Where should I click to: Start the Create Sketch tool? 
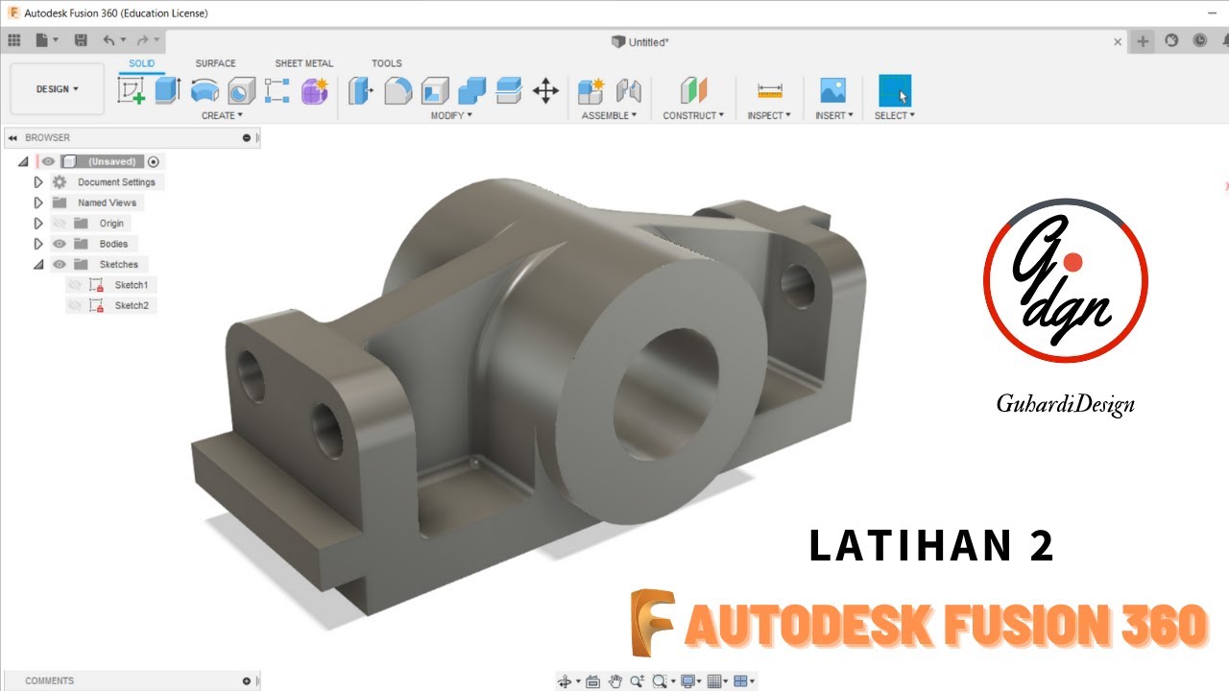pos(131,91)
